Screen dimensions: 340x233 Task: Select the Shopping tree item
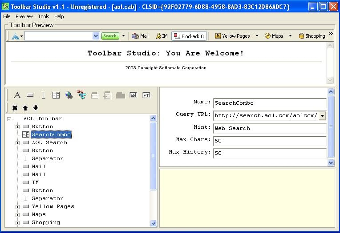point(46,223)
